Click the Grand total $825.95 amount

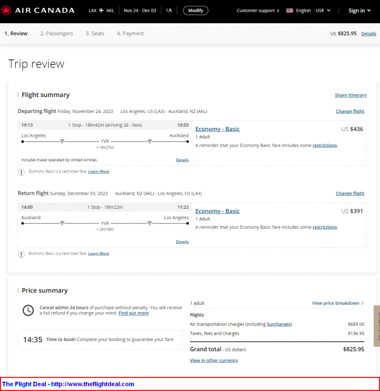(x=353, y=349)
